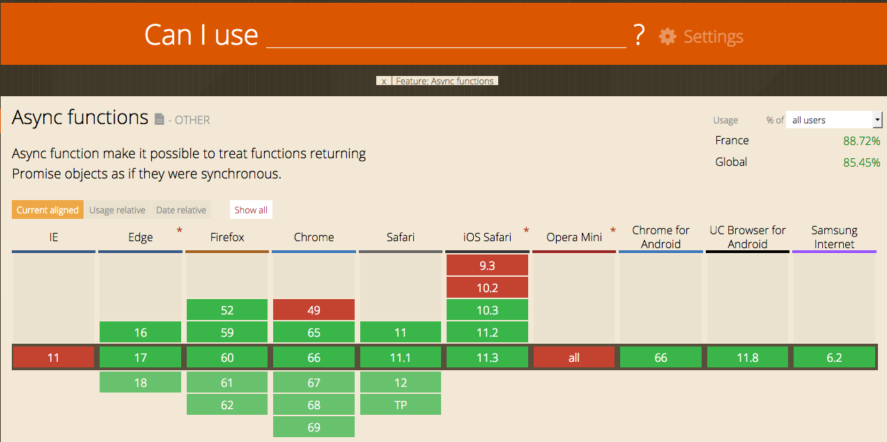The height and width of the screenshot is (442, 887).
Task: Select Chrome version 65 cell
Action: pos(314,333)
